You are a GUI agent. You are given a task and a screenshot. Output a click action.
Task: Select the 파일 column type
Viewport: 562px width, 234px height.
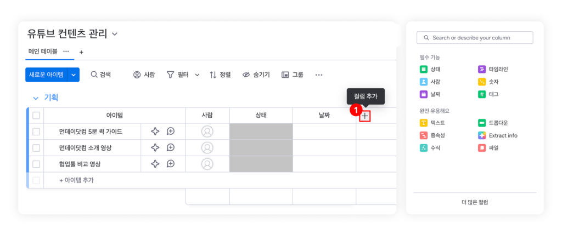coord(482,148)
